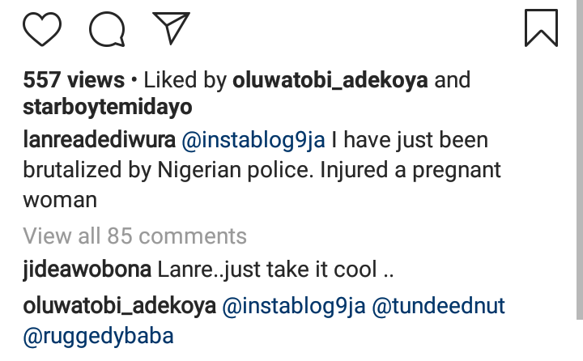583x361 pixels.
Task: Tap the 557 views count
Action: 74,81
